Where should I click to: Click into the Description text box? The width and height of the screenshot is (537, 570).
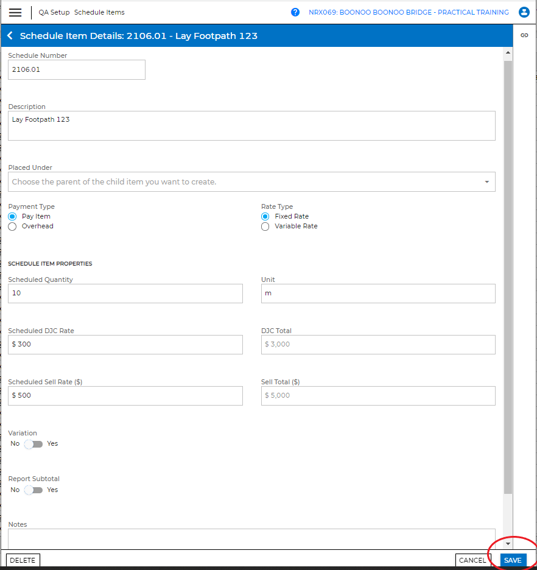click(x=251, y=126)
